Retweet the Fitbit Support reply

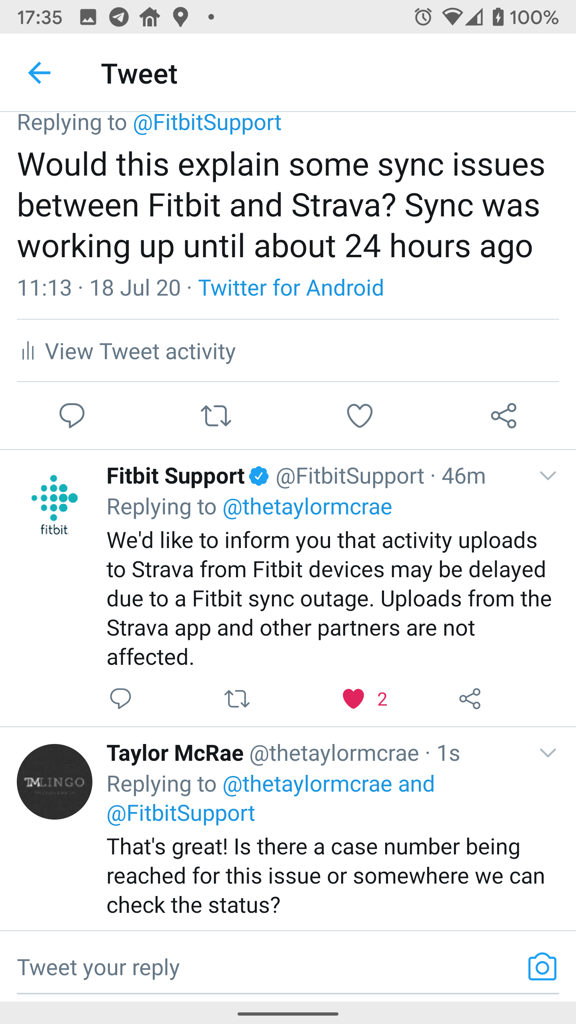pos(237,699)
